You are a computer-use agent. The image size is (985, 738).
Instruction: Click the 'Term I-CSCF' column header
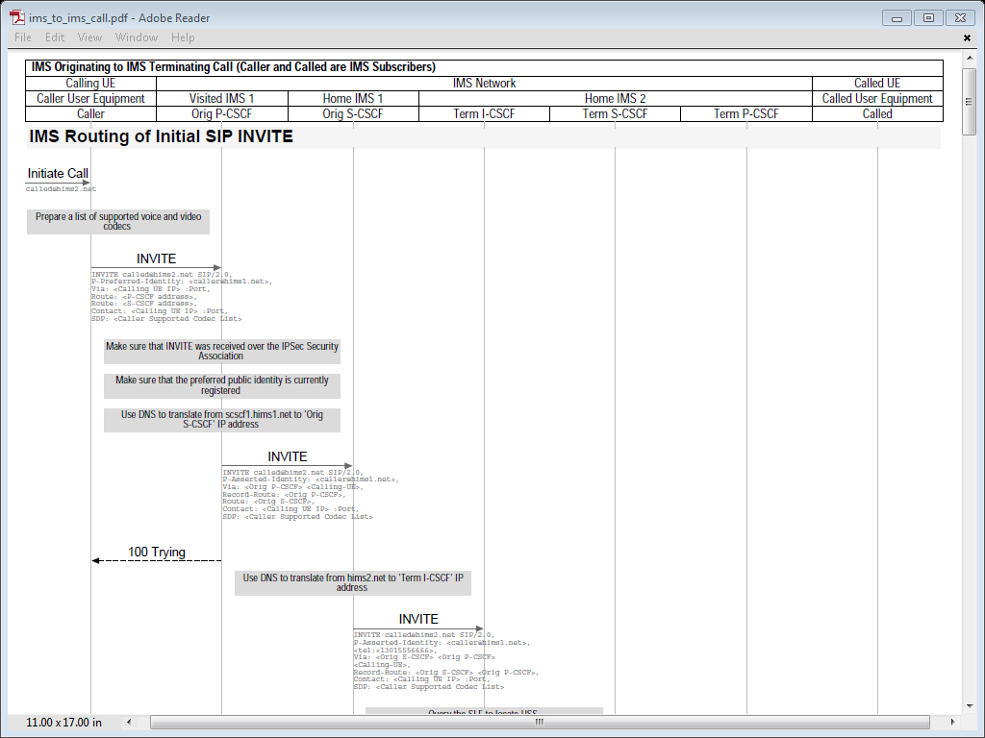pos(485,114)
